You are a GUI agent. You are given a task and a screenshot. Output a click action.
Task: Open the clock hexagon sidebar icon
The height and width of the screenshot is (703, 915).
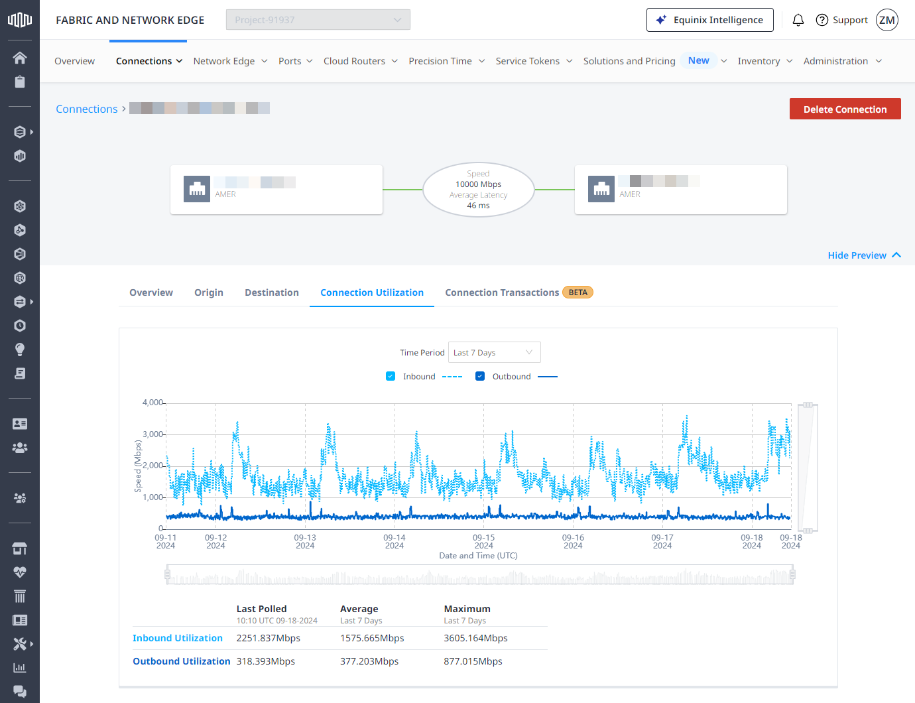point(20,326)
